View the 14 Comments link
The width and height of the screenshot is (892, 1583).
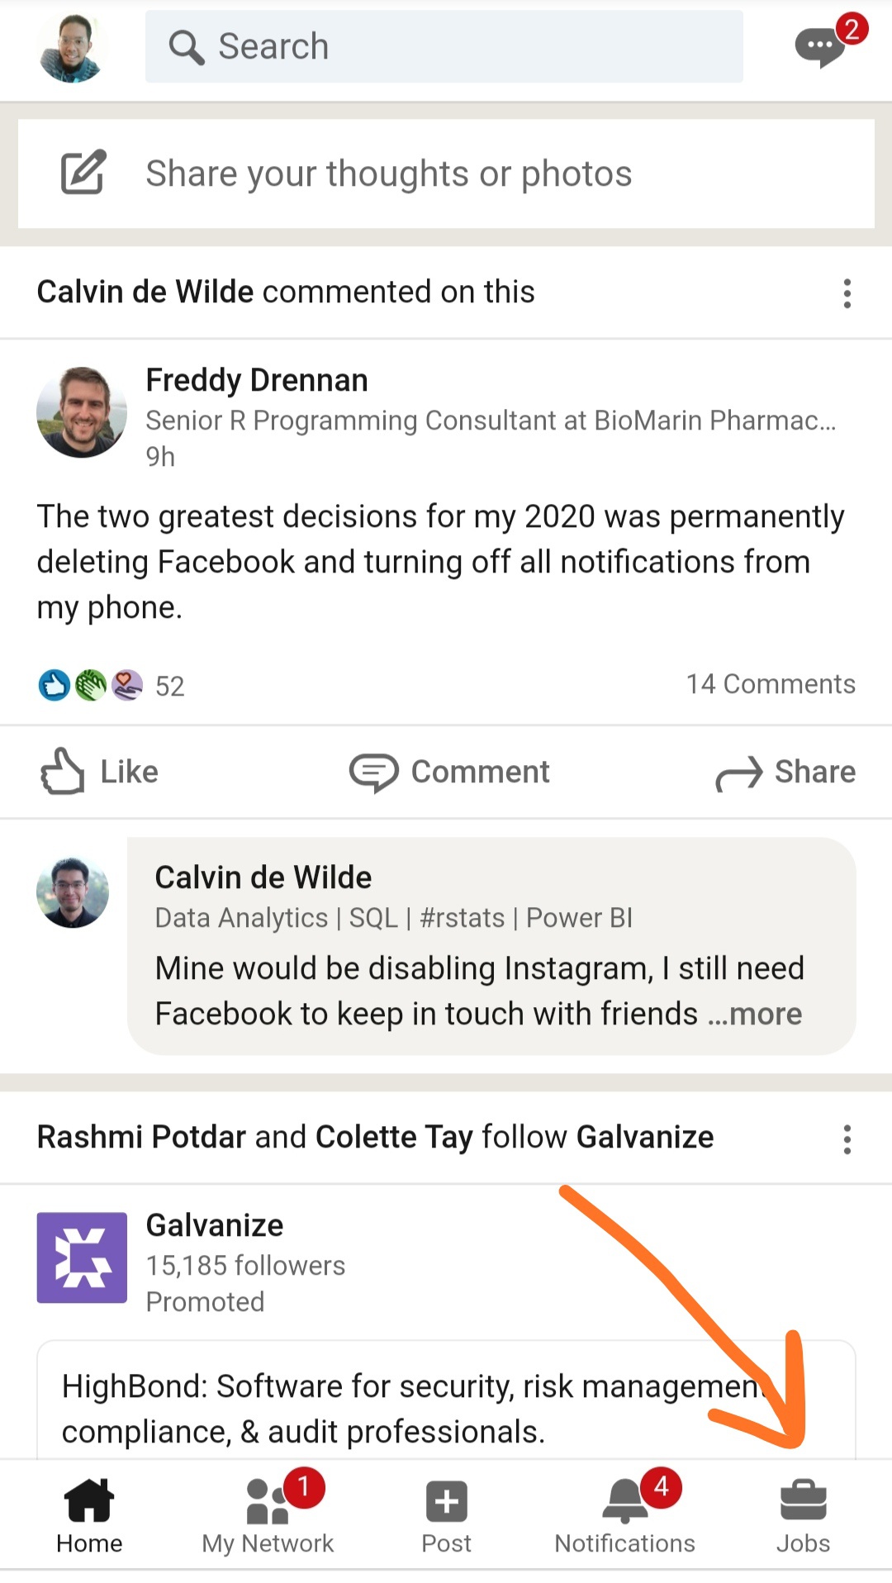(770, 684)
